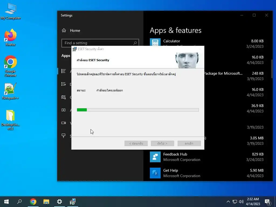276x207 pixels.
Task: Click the Settings window scrollbar
Action: pos(272,69)
